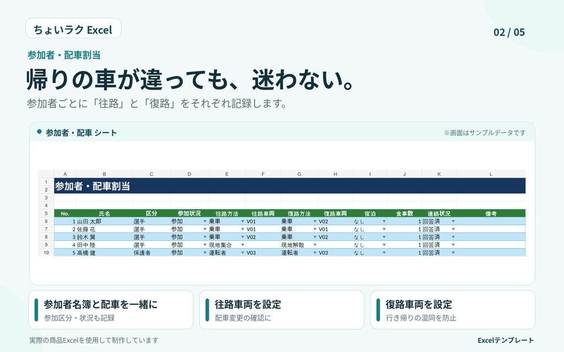Click the 参加者・配車割当 title banner cell
The image size is (564, 352).
pos(290,186)
